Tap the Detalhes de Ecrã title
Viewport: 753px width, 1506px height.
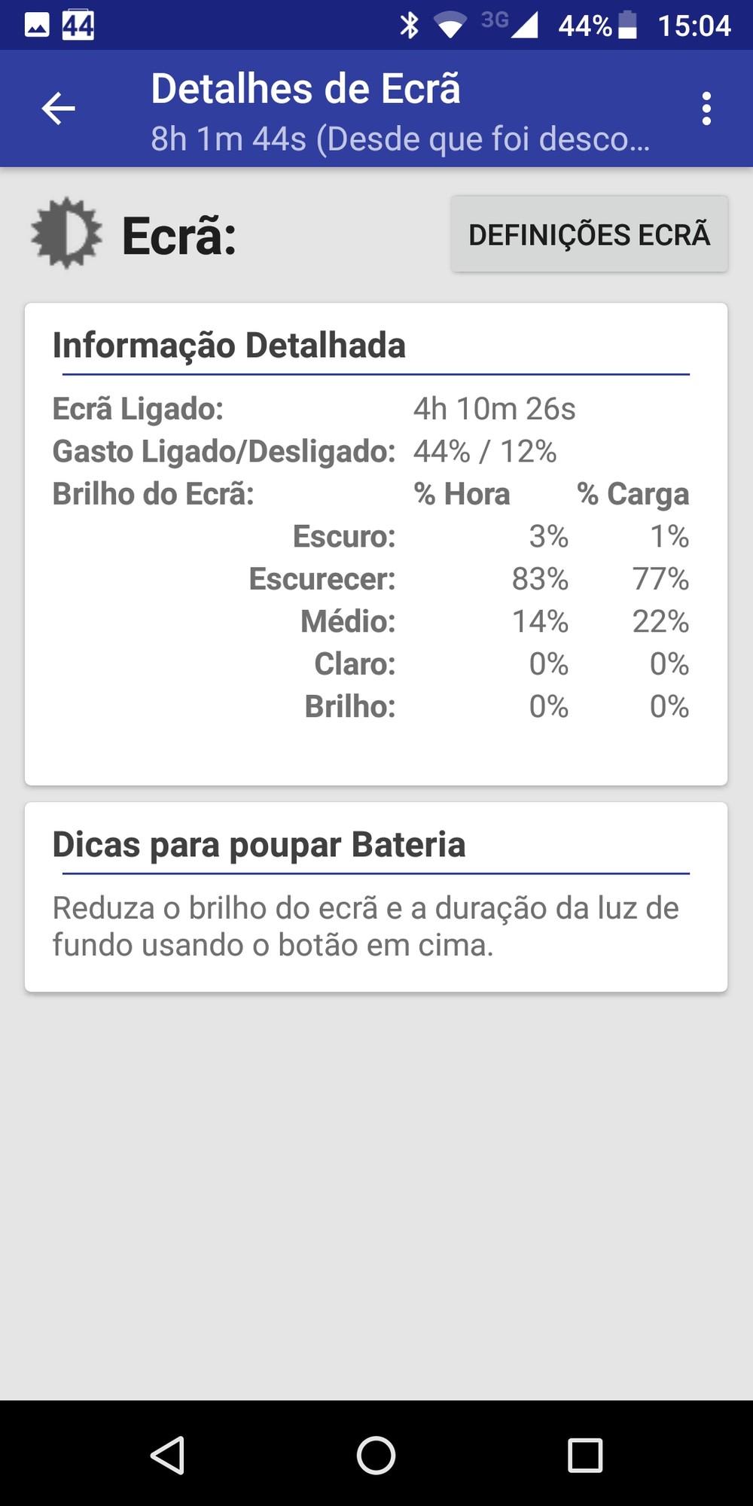click(306, 89)
